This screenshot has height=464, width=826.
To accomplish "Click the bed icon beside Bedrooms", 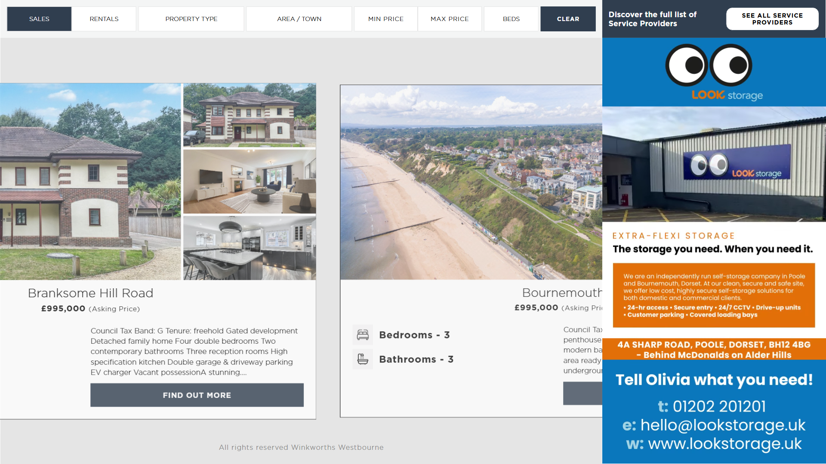I will point(363,335).
